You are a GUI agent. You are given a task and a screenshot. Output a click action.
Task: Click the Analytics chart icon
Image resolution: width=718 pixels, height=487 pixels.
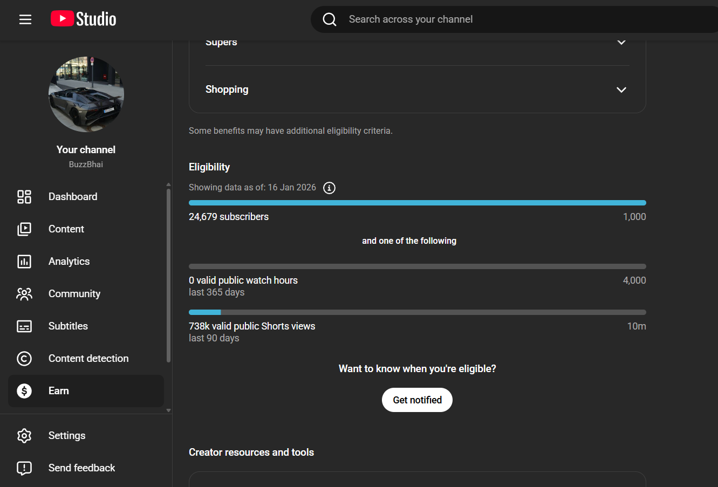(x=24, y=262)
